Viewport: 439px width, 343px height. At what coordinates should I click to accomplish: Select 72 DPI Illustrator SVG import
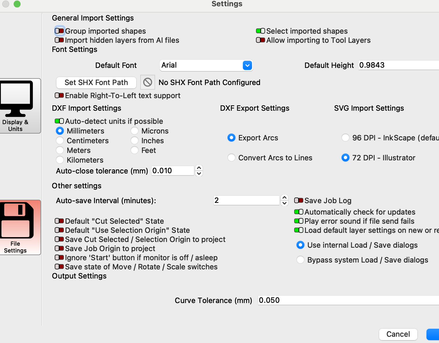345,158
